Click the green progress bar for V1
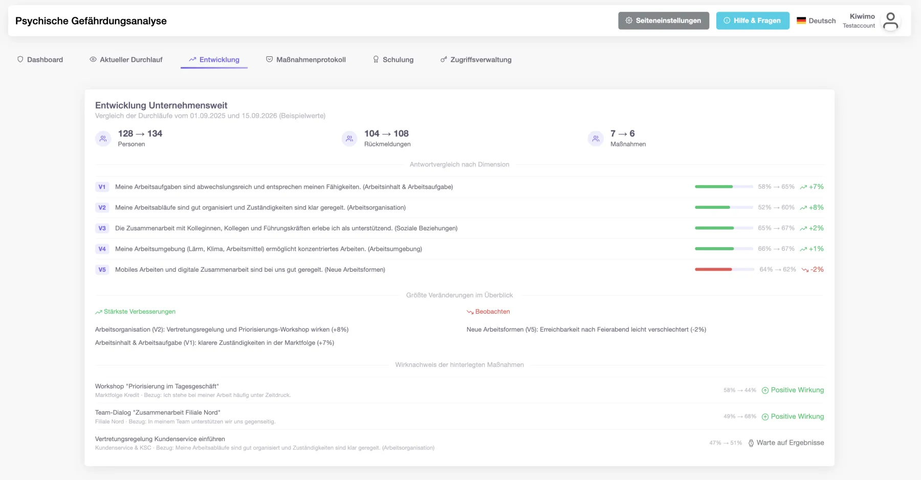The image size is (921, 480). coord(714,187)
